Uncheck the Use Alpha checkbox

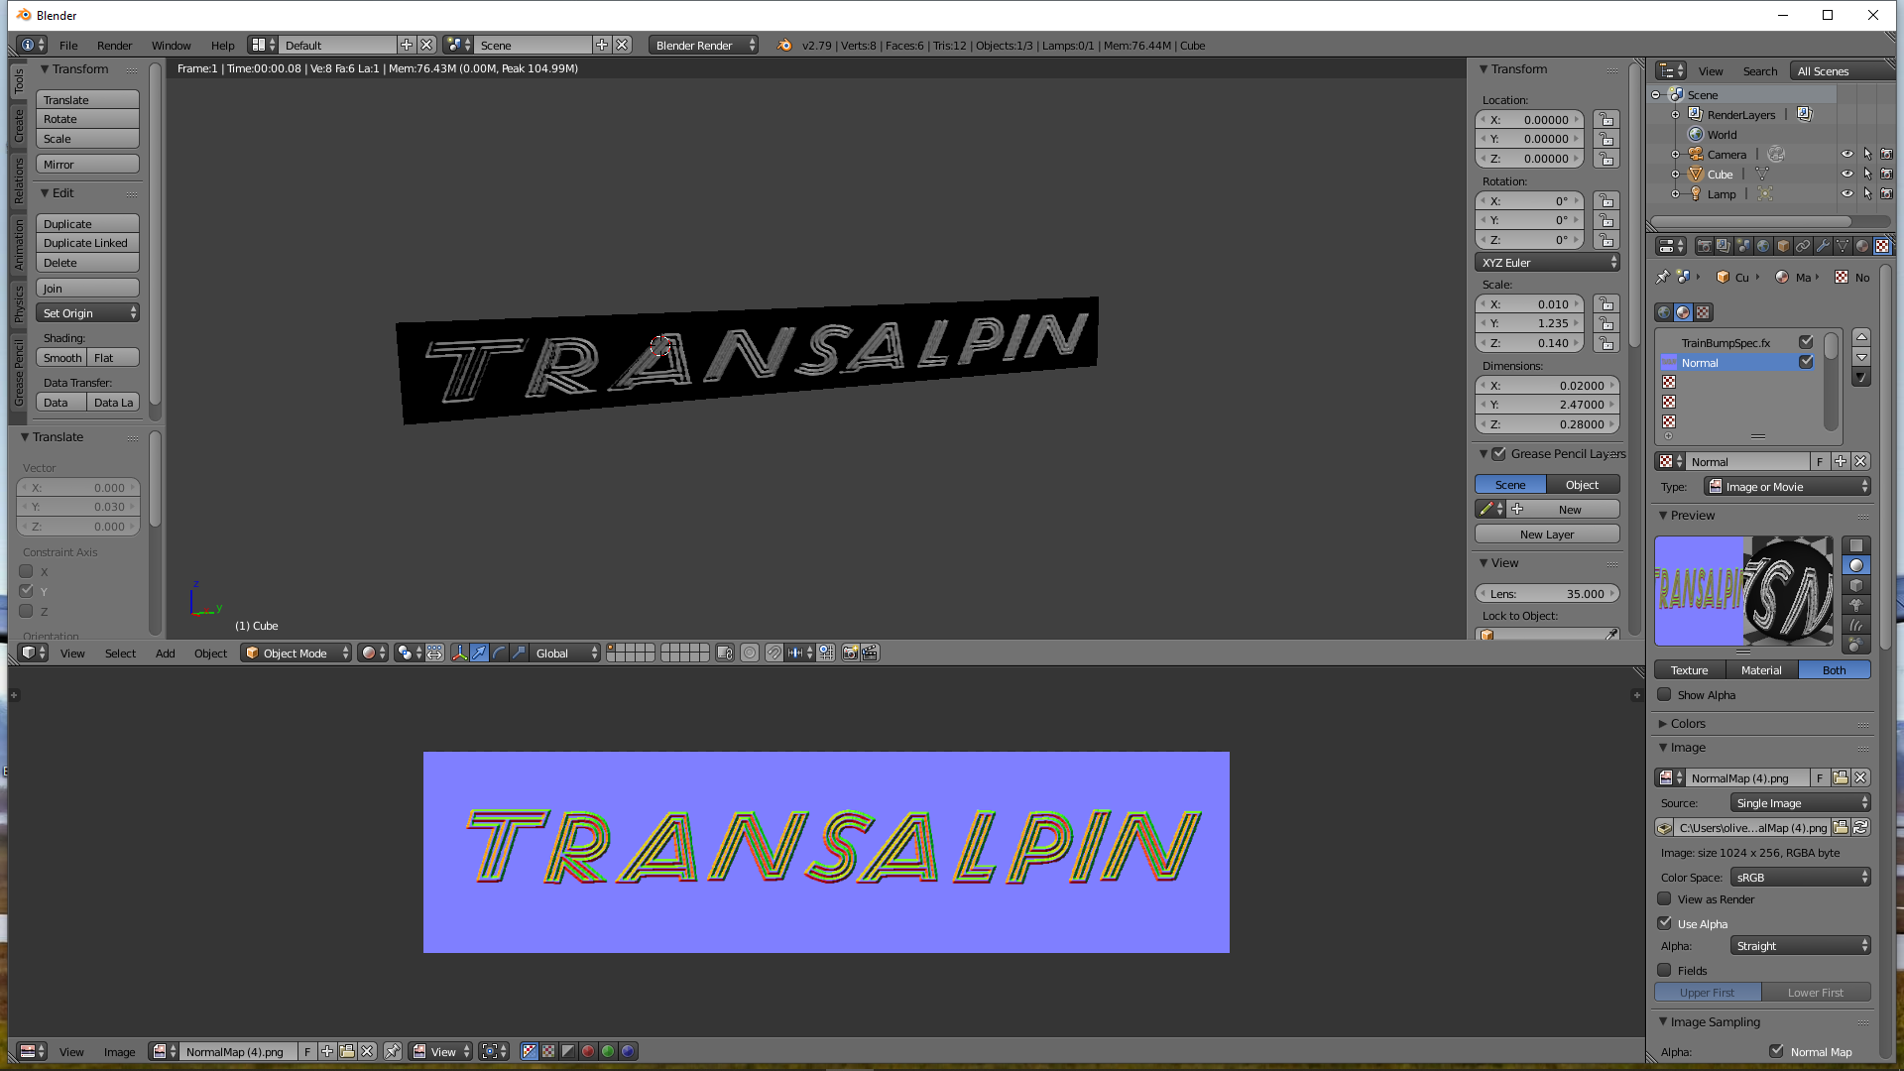(x=1665, y=923)
